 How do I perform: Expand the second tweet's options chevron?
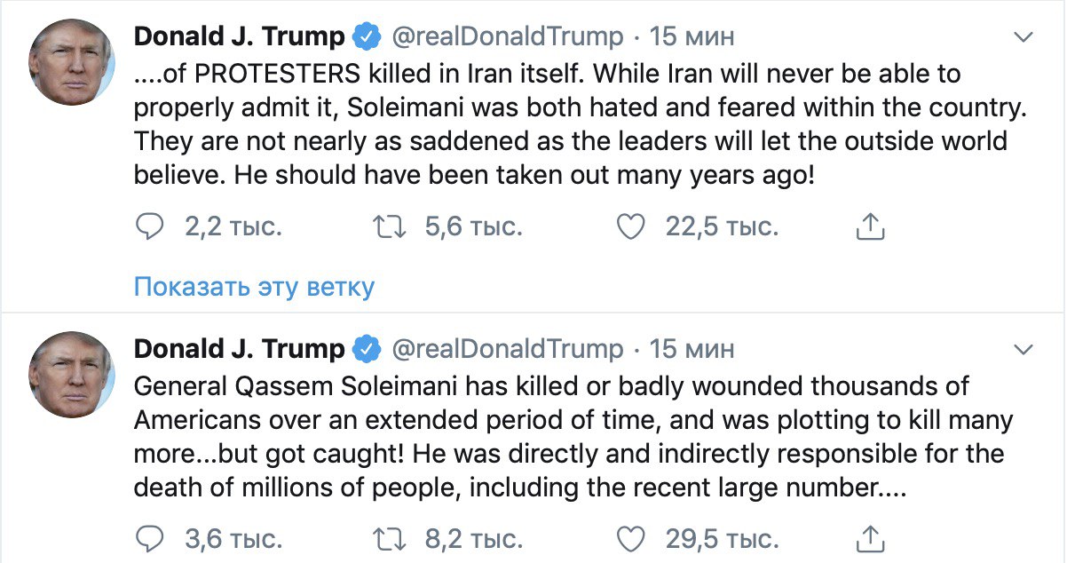1024,348
